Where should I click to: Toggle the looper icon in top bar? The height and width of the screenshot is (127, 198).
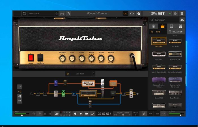tap(132, 14)
